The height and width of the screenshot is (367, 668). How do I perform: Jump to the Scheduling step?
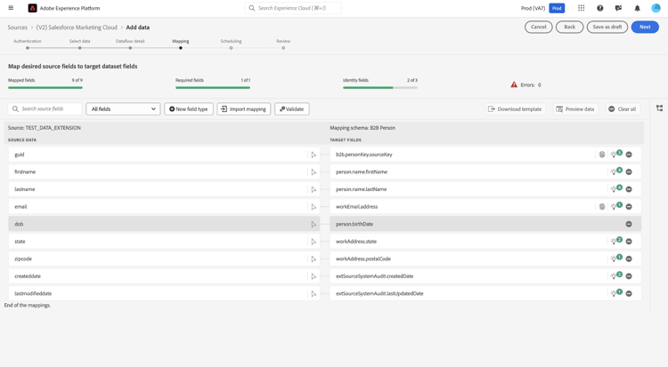(231, 44)
